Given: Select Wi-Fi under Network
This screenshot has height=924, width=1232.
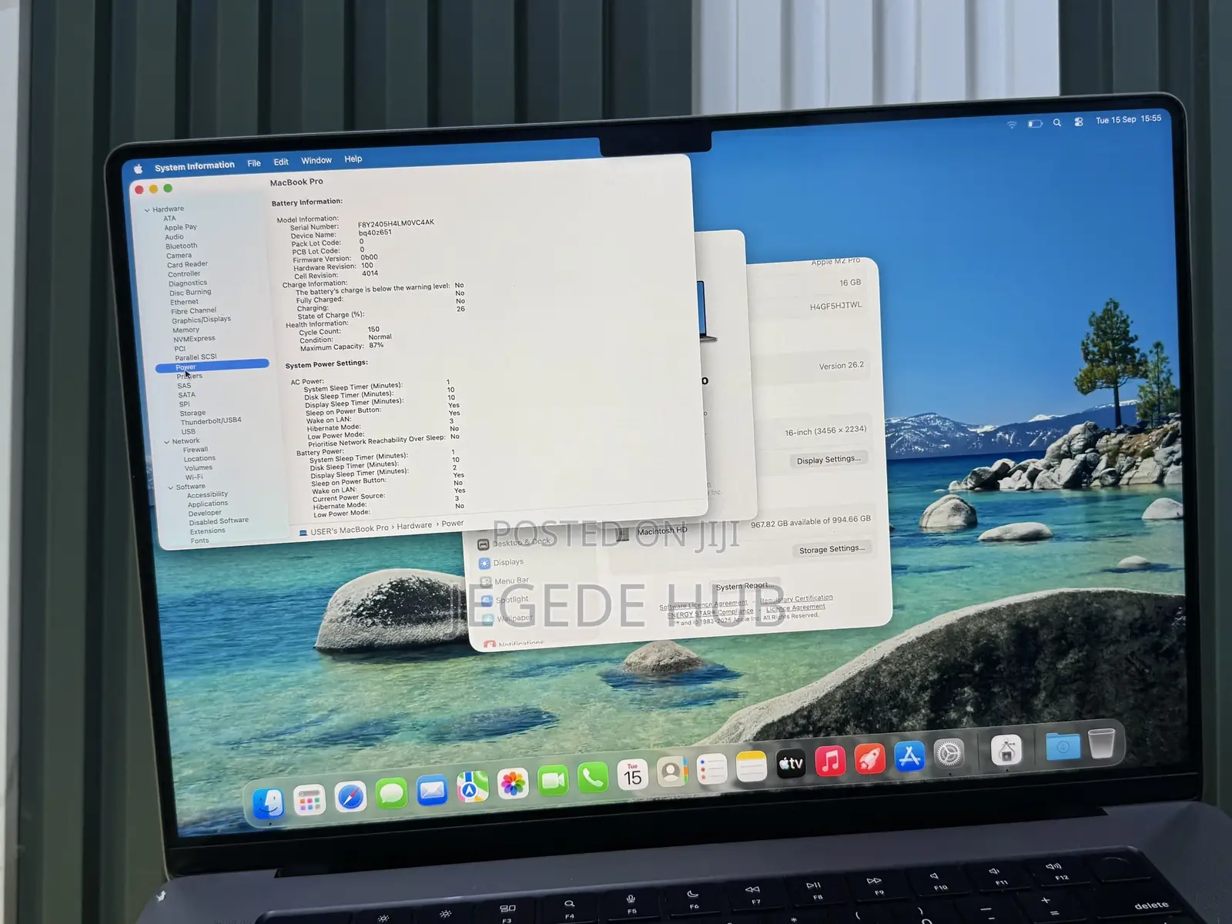Looking at the screenshot, I should [194, 477].
